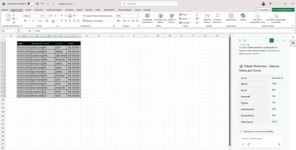296x150 pixels.
Task: Expand the font name dropdown
Action: (40, 16)
